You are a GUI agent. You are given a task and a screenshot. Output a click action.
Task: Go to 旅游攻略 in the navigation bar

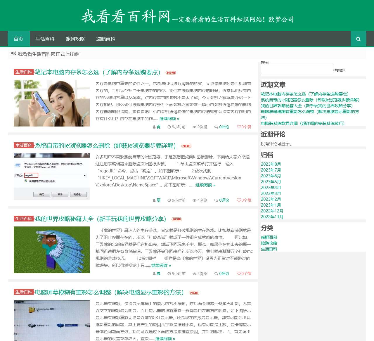pyautogui.click(x=75, y=39)
